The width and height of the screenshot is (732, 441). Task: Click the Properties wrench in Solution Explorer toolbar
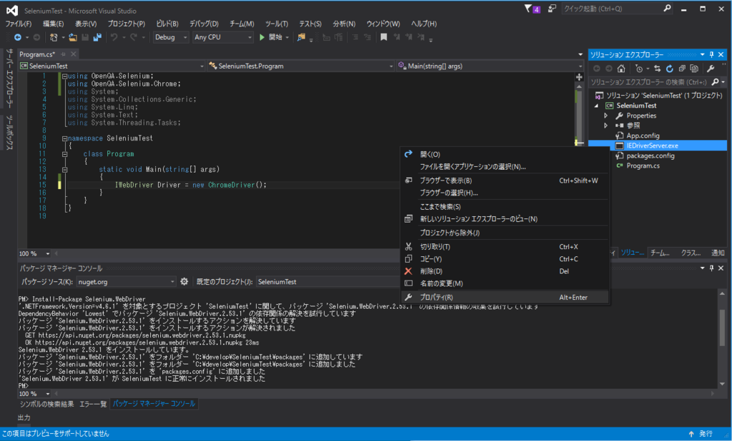[711, 69]
